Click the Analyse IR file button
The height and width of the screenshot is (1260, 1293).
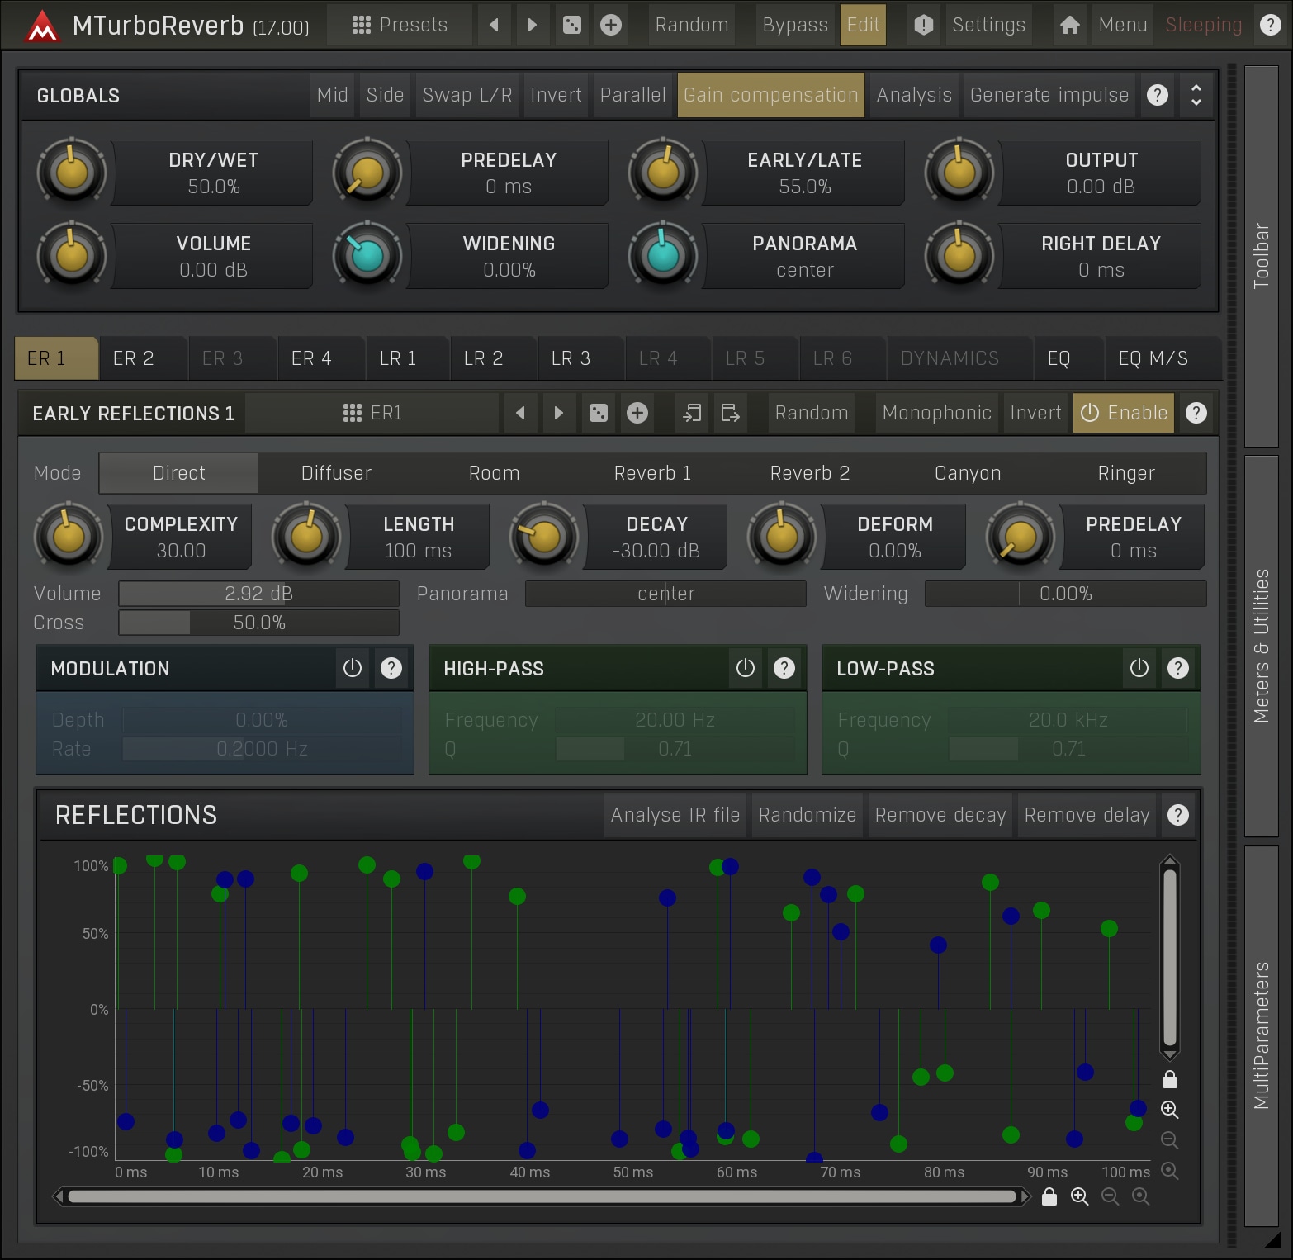pyautogui.click(x=675, y=815)
